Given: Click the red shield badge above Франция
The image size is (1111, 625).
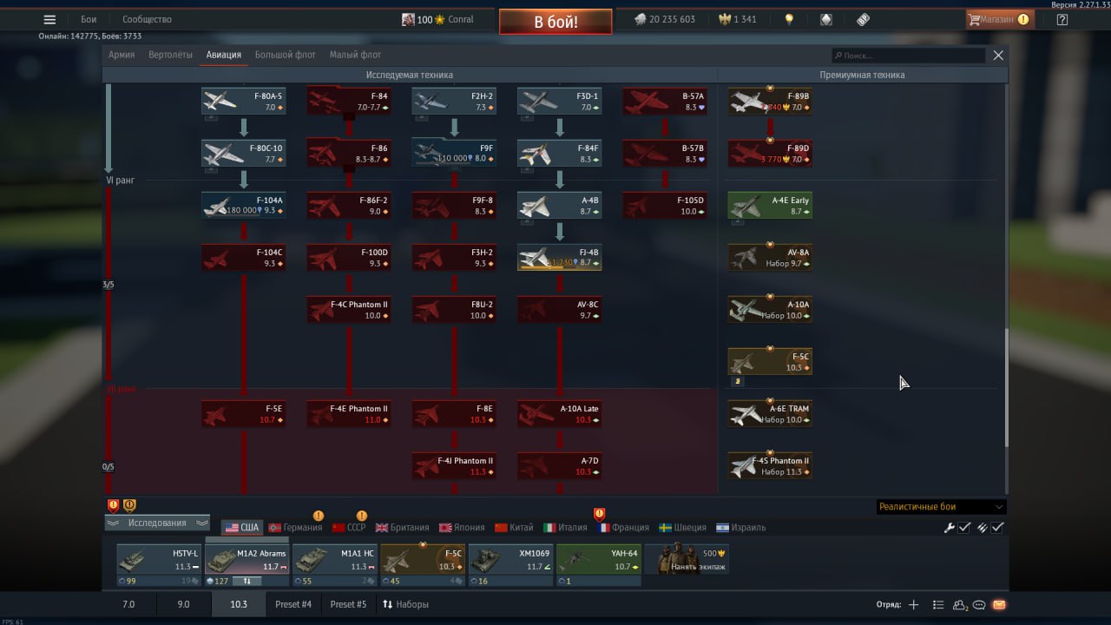Looking at the screenshot, I should pyautogui.click(x=599, y=514).
